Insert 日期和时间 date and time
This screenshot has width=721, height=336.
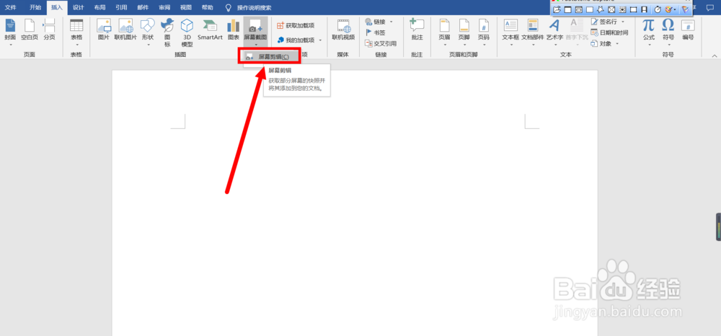pos(610,32)
